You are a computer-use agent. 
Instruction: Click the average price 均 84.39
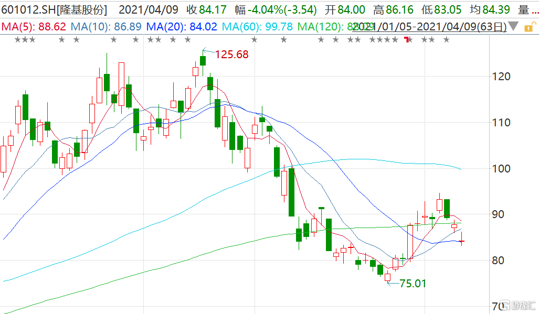point(490,9)
